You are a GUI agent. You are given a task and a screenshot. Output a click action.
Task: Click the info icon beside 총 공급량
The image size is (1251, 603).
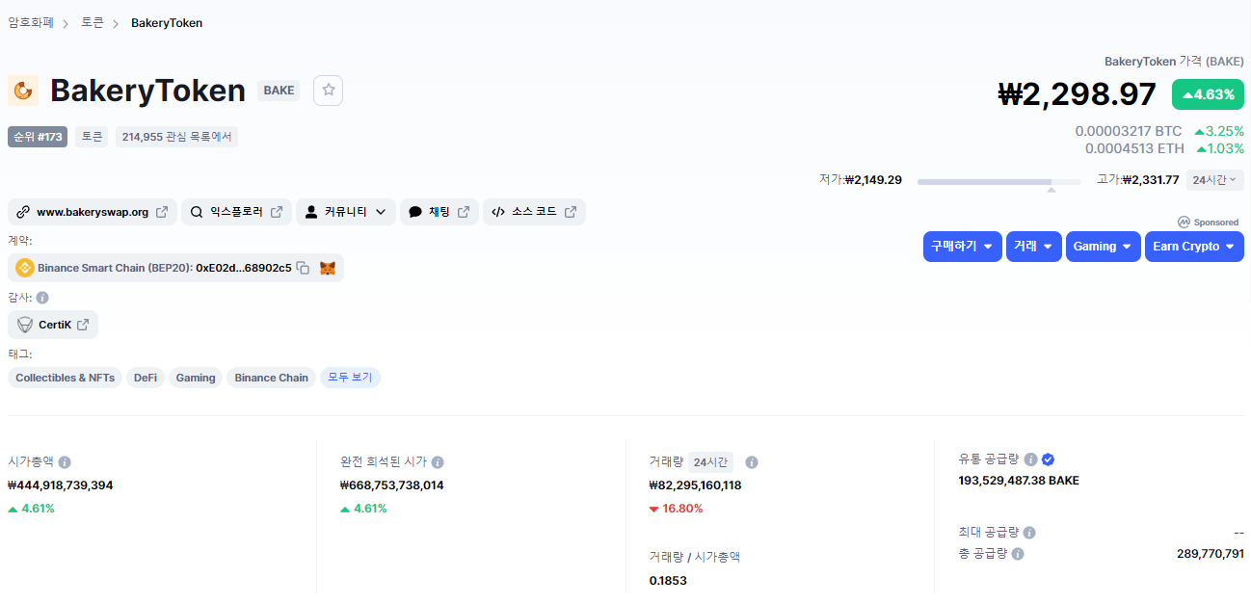point(1018,554)
